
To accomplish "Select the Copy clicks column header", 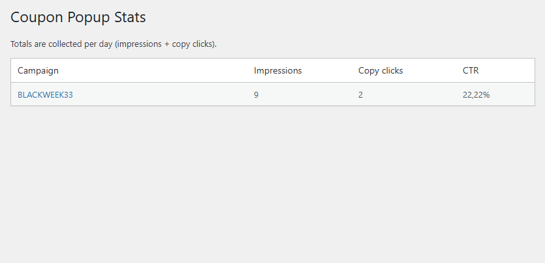I will [381, 70].
